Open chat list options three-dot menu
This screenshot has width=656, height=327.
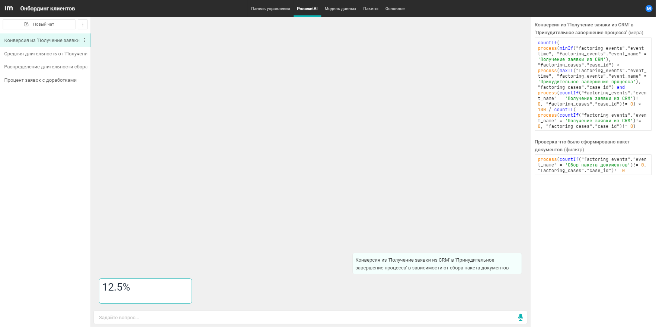coord(83,24)
